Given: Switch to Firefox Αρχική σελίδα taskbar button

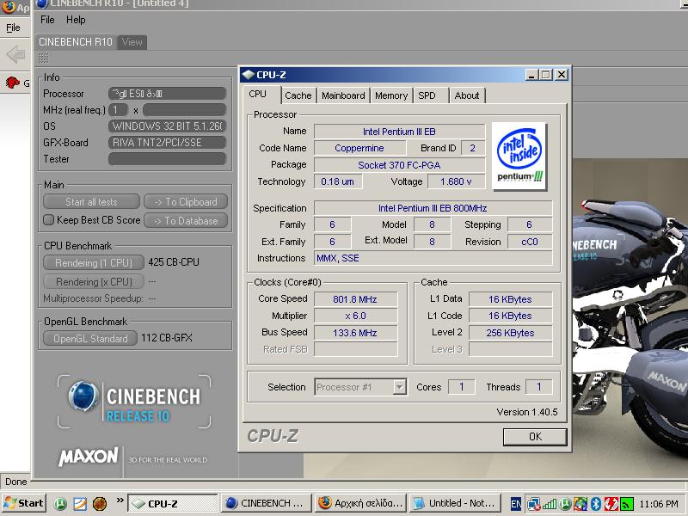Looking at the screenshot, I should [x=360, y=503].
